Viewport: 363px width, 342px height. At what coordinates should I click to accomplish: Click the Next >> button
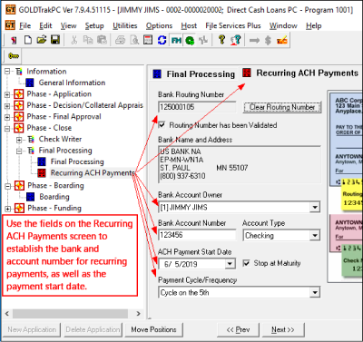[x=283, y=329]
